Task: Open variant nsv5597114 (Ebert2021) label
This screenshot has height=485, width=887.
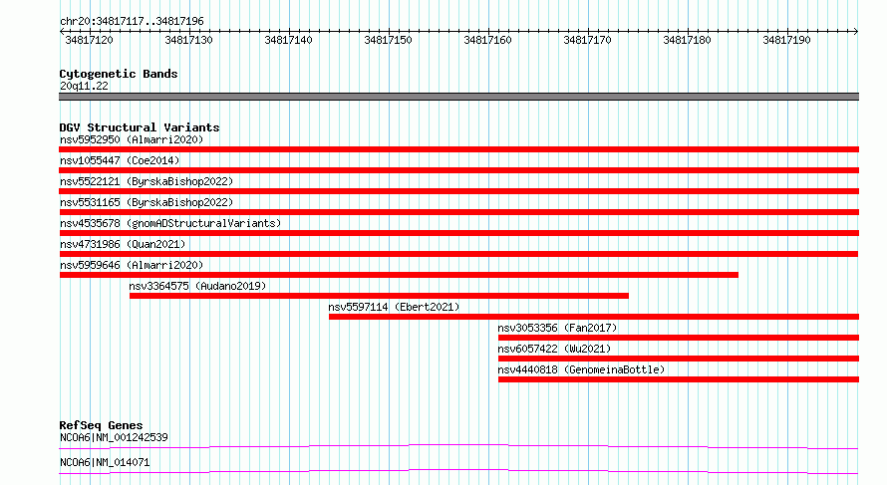Action: [x=394, y=307]
